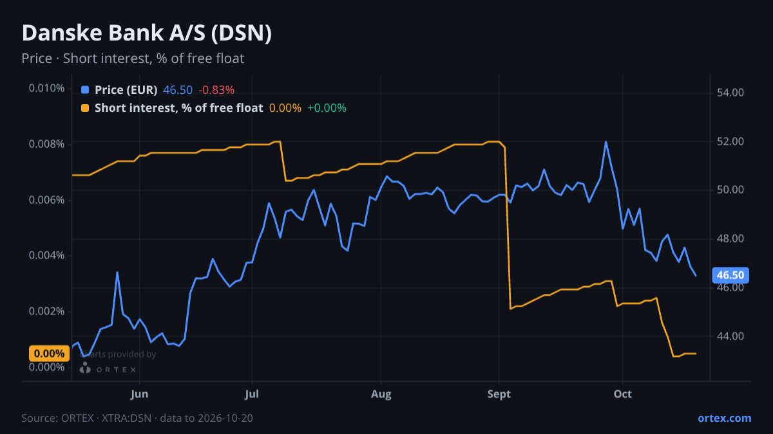Toggle the Short interest legend label
Image resolution: width=773 pixels, height=434 pixels.
pyautogui.click(x=178, y=108)
